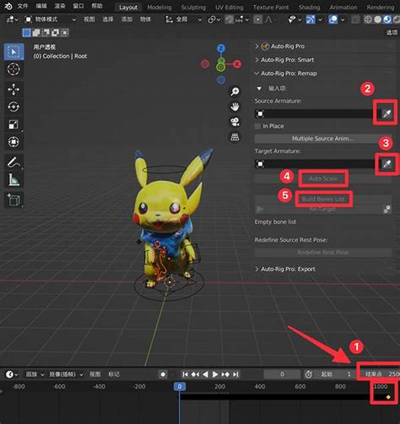The width and height of the screenshot is (400, 424).
Task: Select the Transform tool
Action: point(13,142)
